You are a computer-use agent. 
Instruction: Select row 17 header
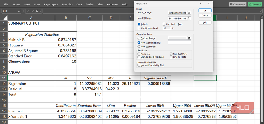(x=4, y=111)
